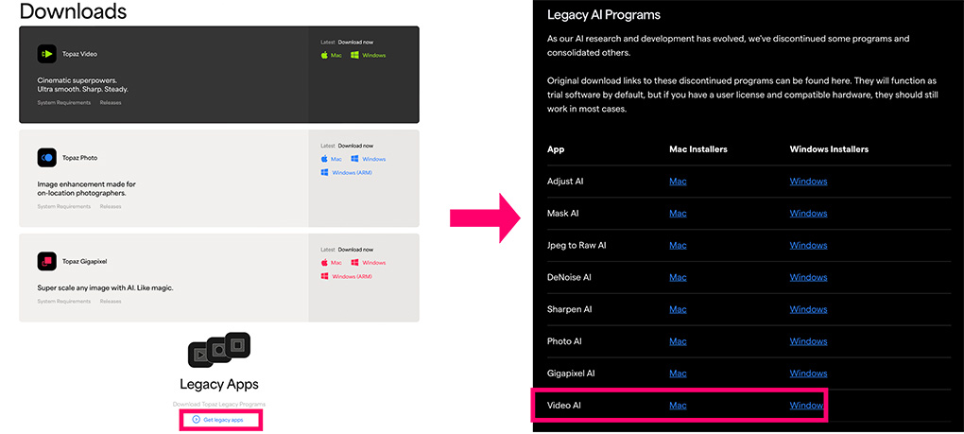Open the Mac installer for Video AI

click(678, 406)
